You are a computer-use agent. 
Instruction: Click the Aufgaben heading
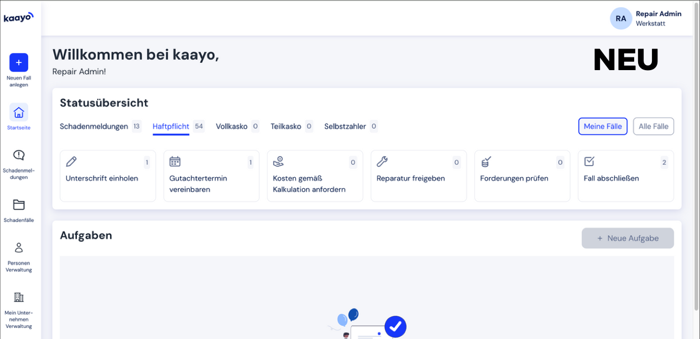click(x=86, y=236)
